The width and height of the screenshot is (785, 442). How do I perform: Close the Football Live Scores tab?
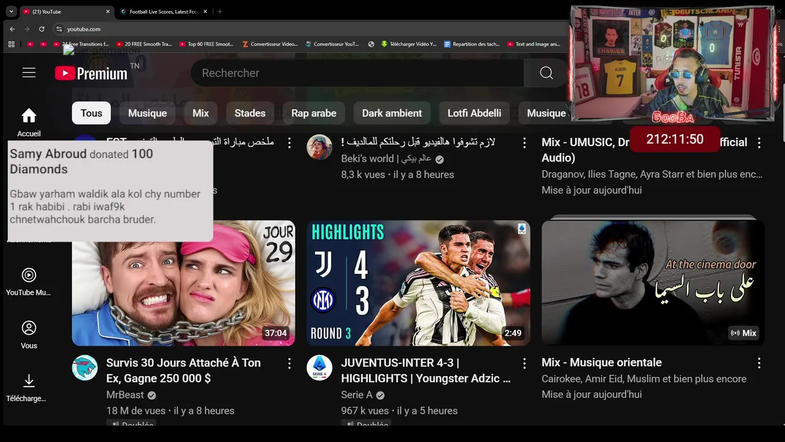click(205, 12)
